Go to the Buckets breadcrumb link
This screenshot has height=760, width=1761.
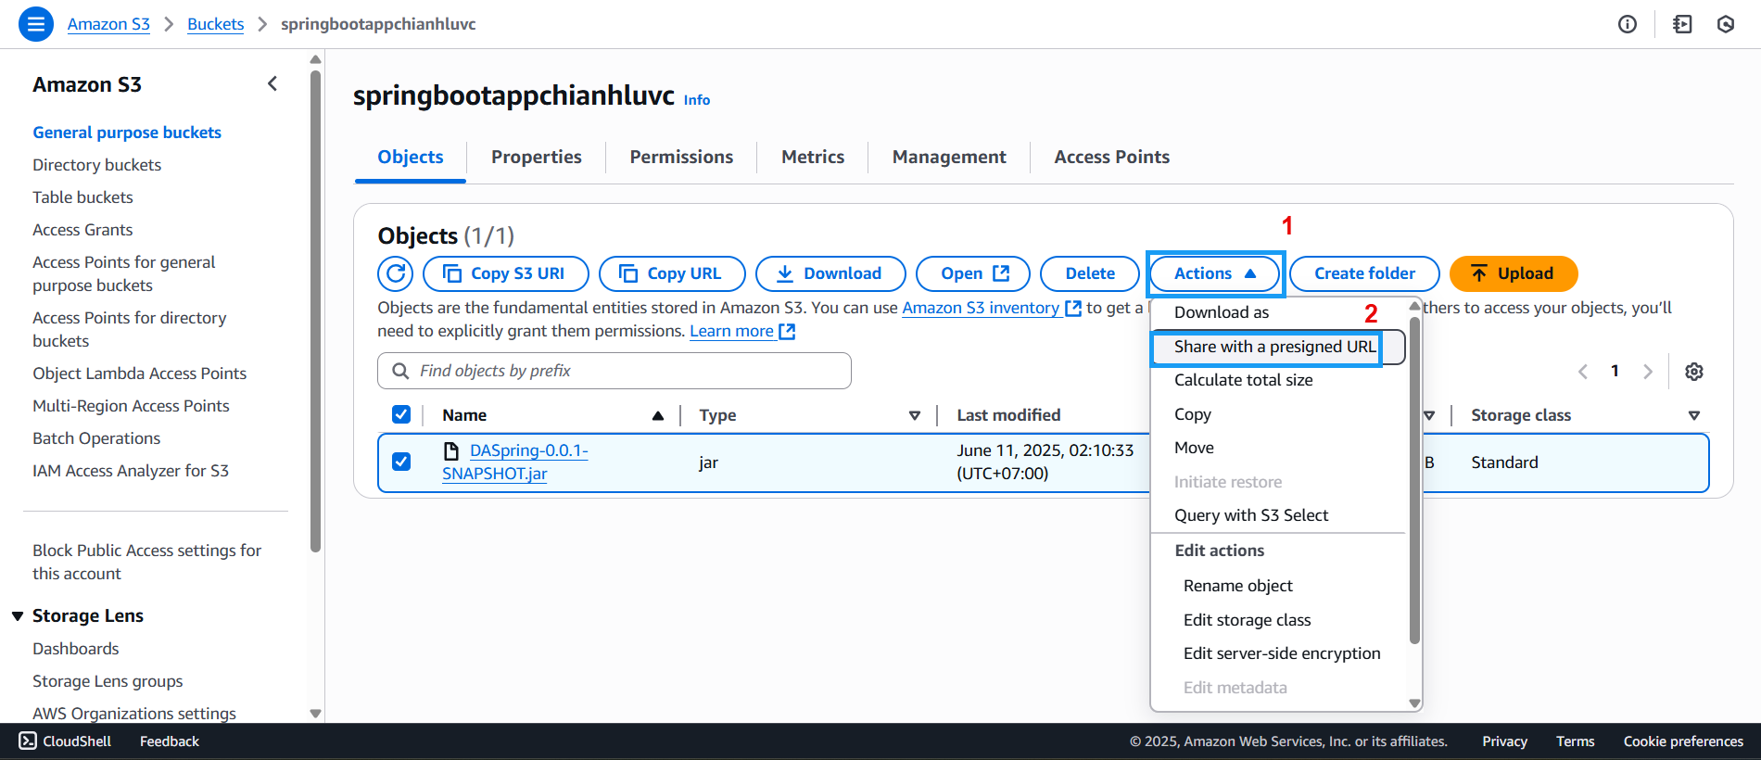point(215,24)
